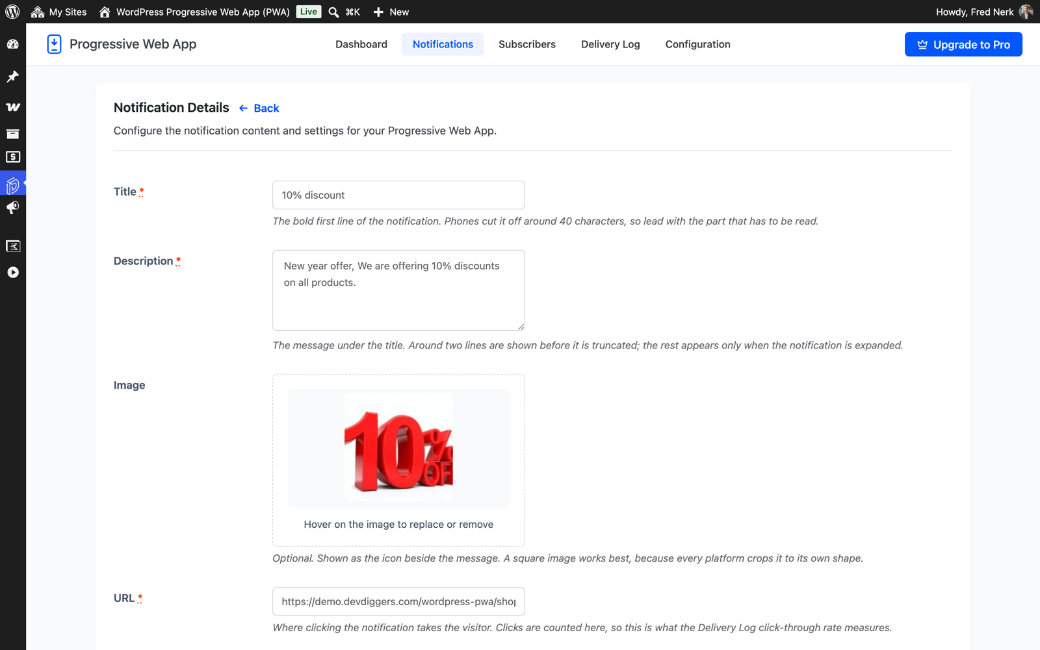Viewport: 1040px width, 650px height.
Task: Click the Back link beside Notification Details
Action: click(259, 108)
